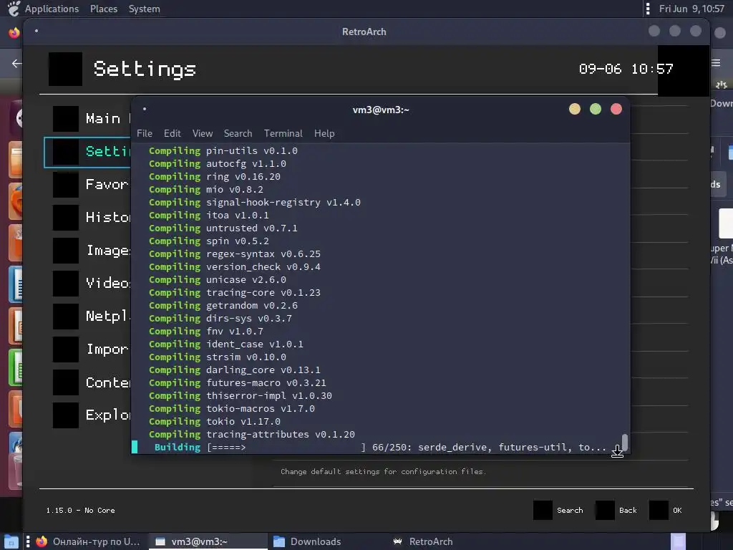The height and width of the screenshot is (550, 733).
Task: Click the three-dot icon beside the panel clock
Action: click(x=647, y=9)
